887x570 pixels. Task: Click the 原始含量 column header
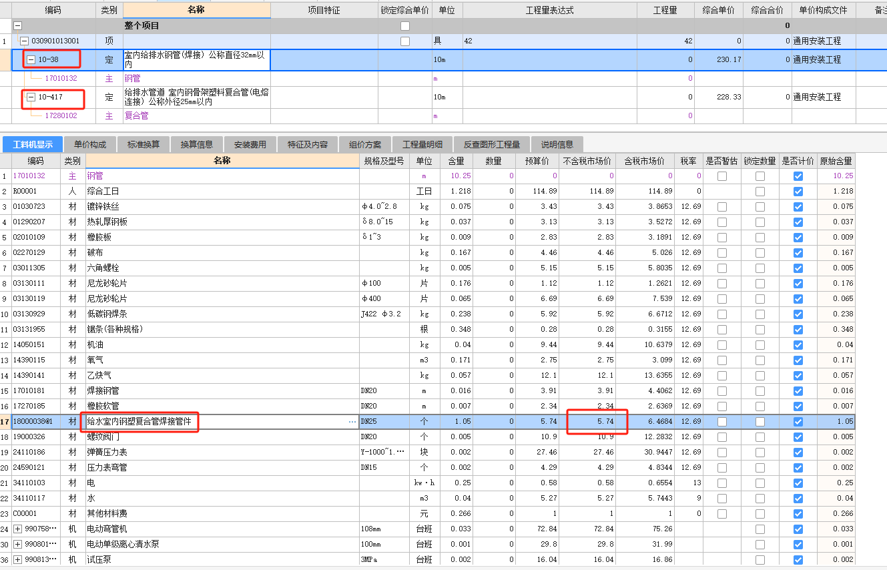836,161
